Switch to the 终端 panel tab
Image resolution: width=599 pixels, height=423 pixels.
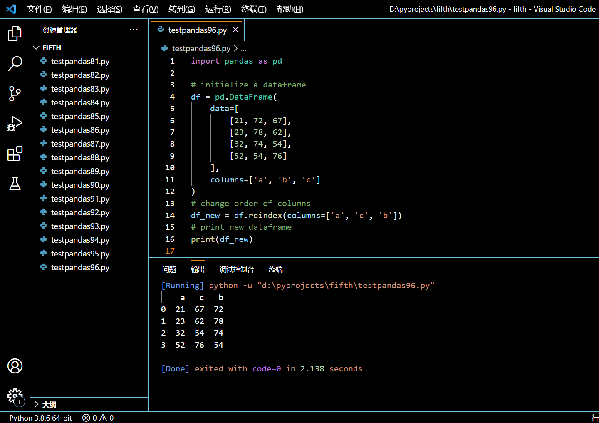(x=276, y=269)
